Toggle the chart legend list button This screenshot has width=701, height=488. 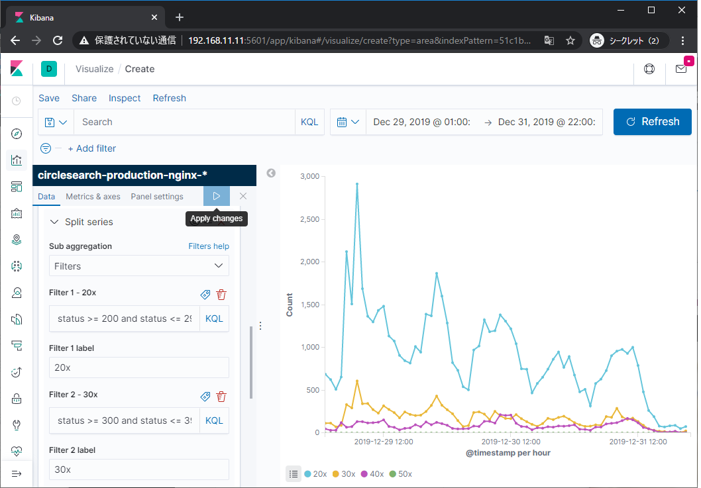[x=294, y=473]
